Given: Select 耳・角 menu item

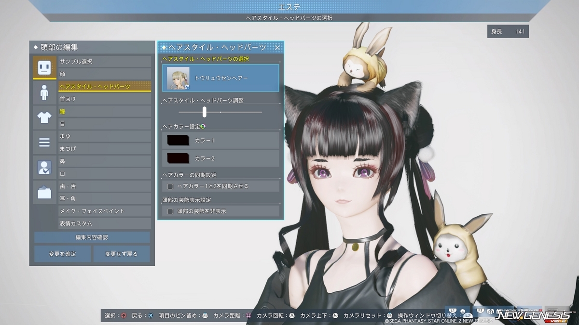Looking at the screenshot, I should click(x=105, y=198).
